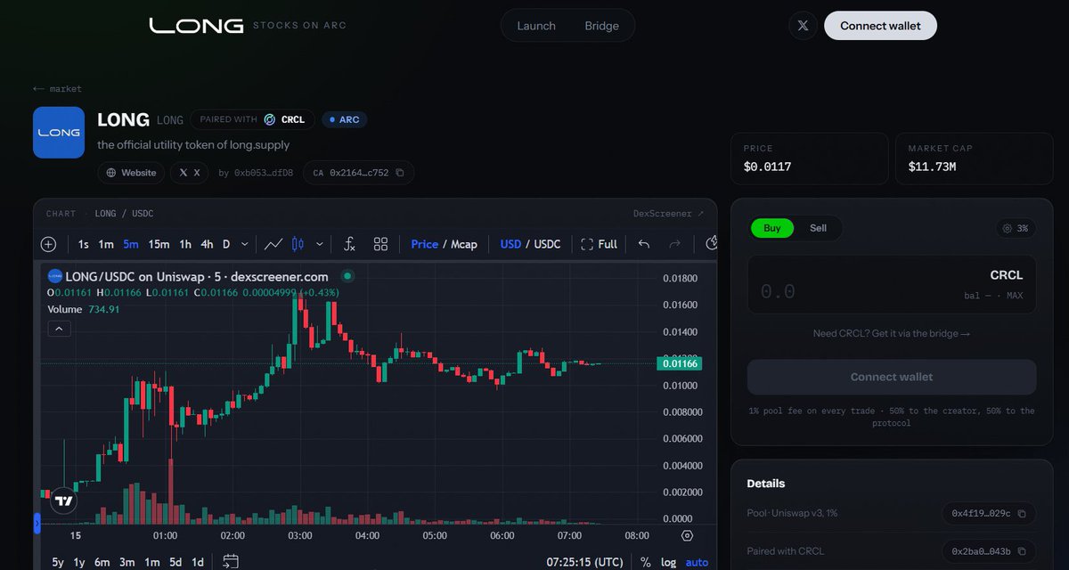
Task: Open the compare or add symbol plus icon
Action: 49,244
